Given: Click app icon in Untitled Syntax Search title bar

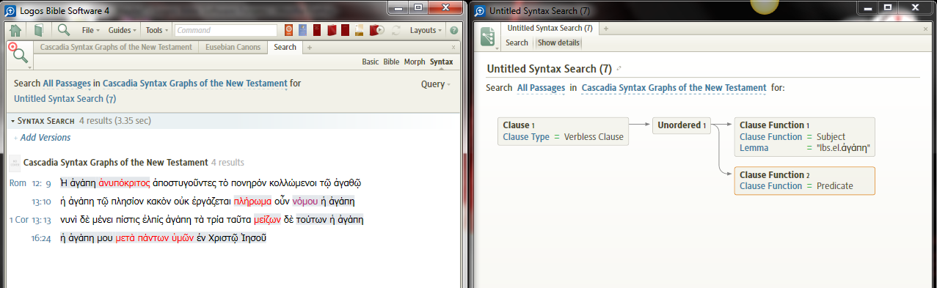Looking at the screenshot, I should 479,11.
